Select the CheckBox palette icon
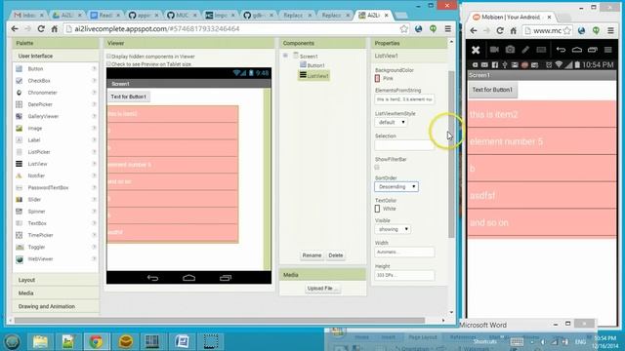 point(20,80)
